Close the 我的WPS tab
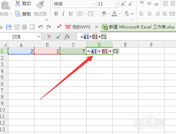The image size is (176, 134). click(x=96, y=27)
